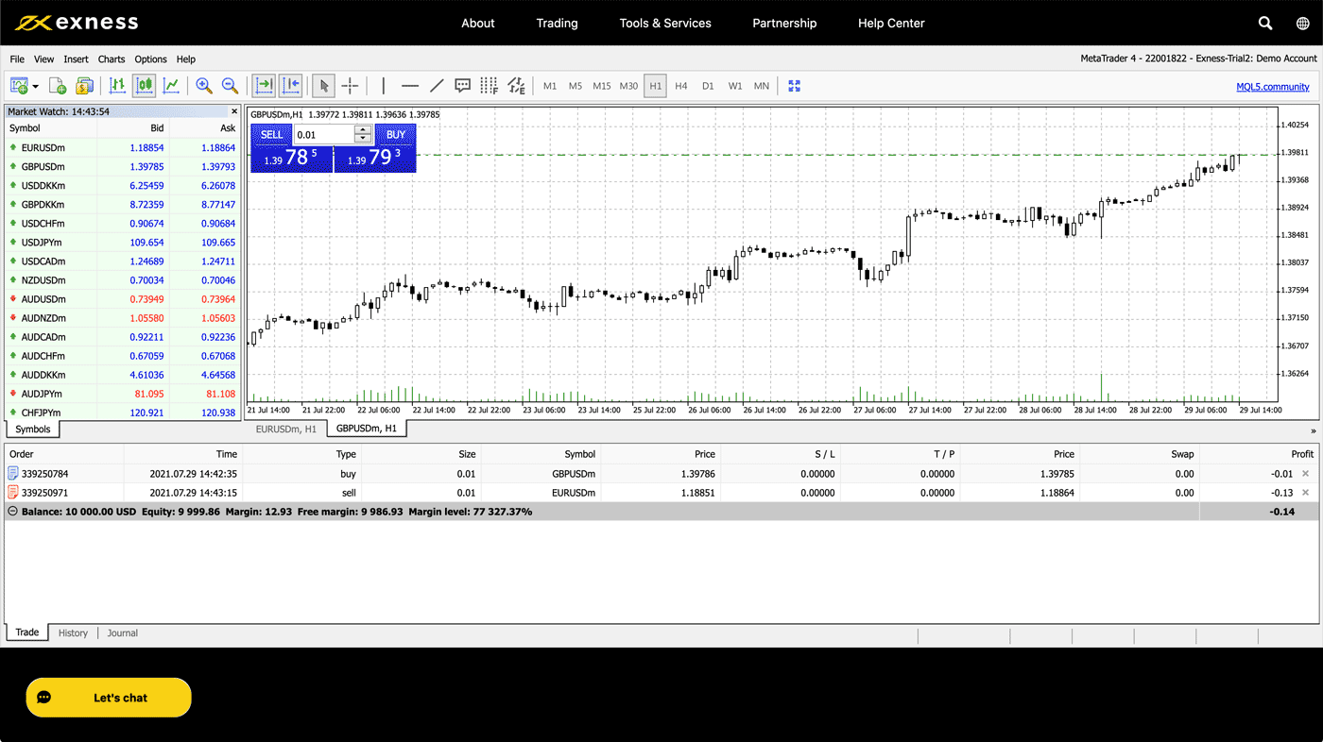The image size is (1323, 742).
Task: Close the GBPUSDm buy order 339250784
Action: pos(1306,474)
